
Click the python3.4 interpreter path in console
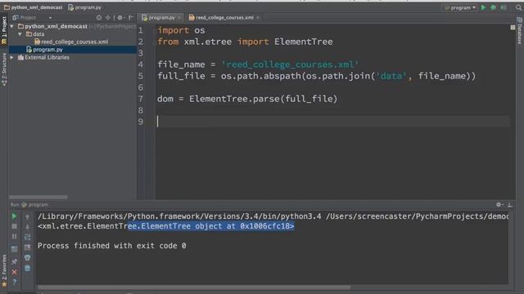tap(179, 216)
